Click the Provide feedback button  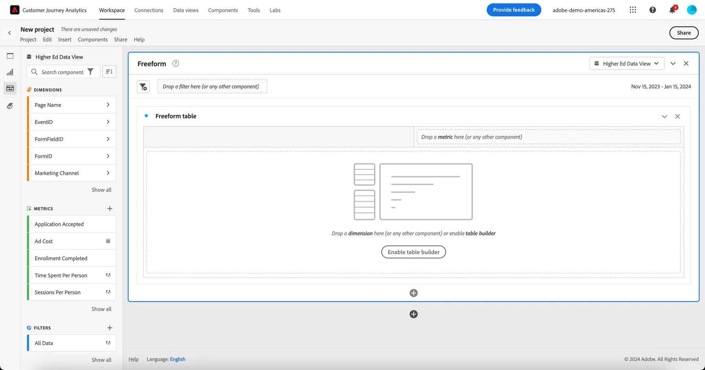[514, 10]
